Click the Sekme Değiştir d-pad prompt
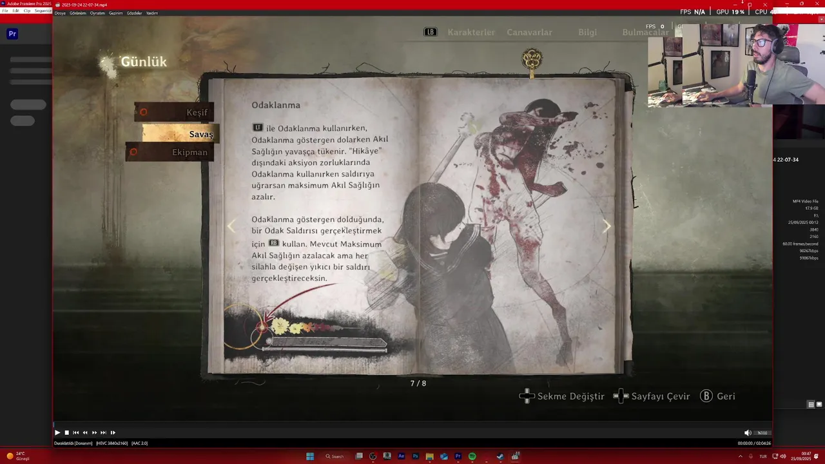The height and width of the screenshot is (464, 825). tap(561, 396)
